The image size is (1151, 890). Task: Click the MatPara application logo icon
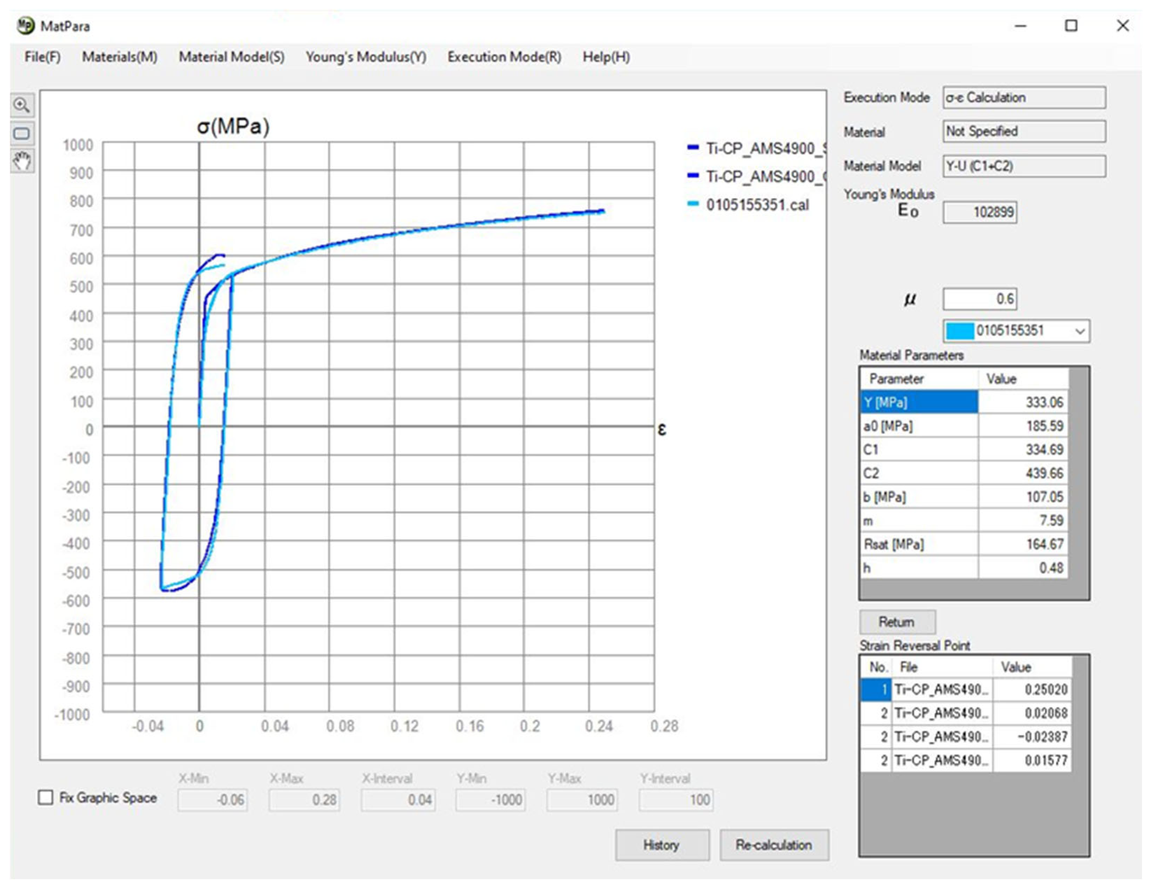point(25,26)
